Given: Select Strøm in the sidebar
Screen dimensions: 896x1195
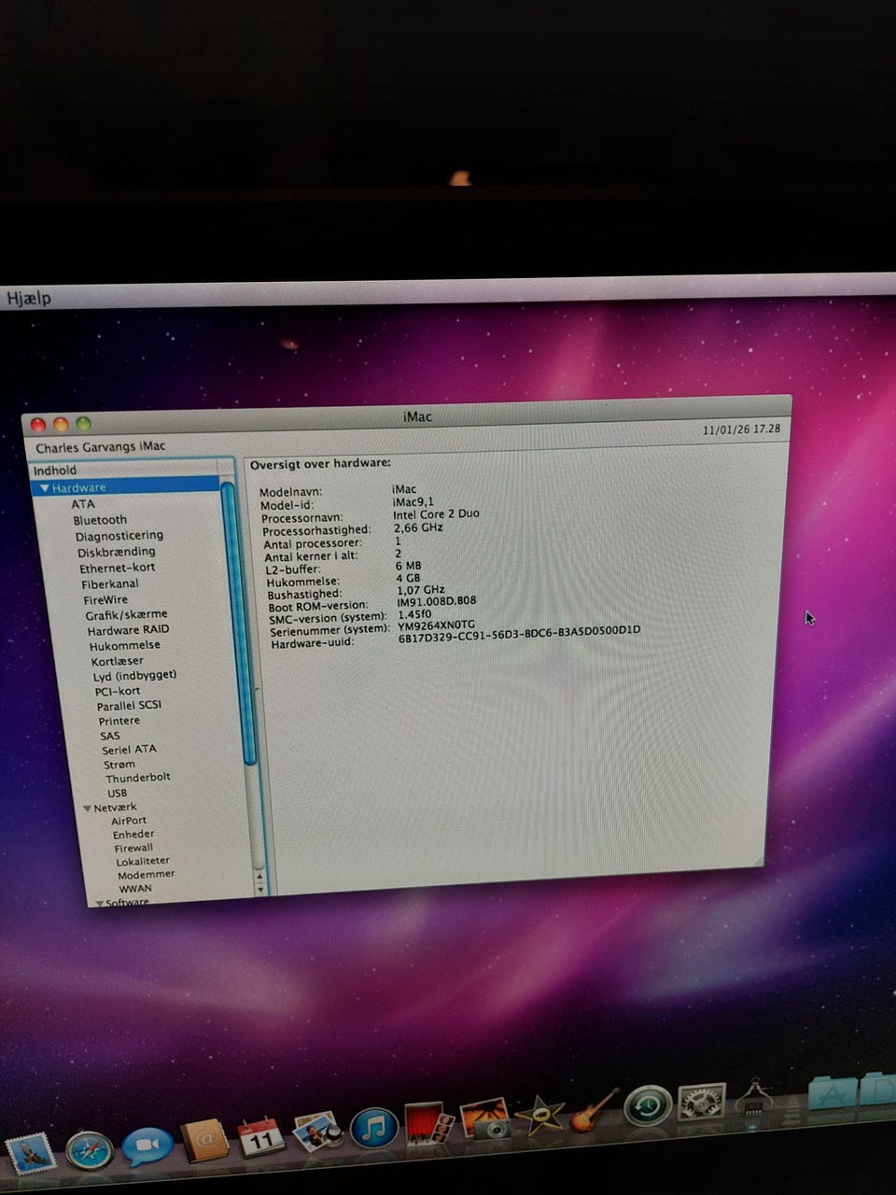Looking at the screenshot, I should (x=119, y=765).
